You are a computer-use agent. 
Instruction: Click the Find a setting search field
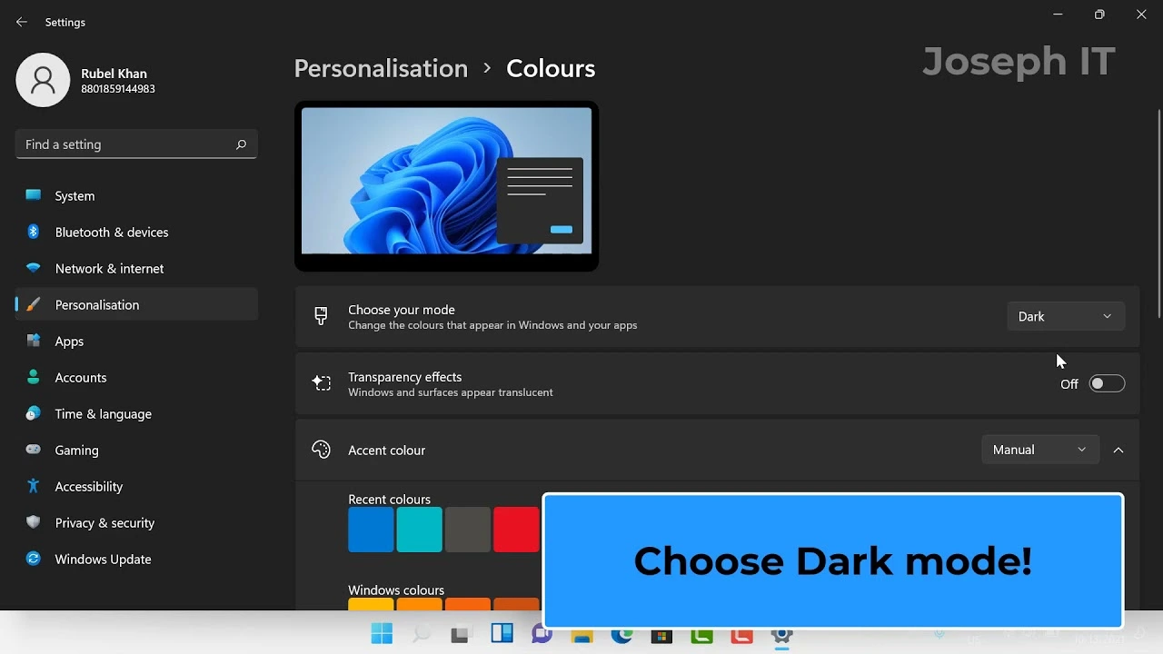[136, 144]
